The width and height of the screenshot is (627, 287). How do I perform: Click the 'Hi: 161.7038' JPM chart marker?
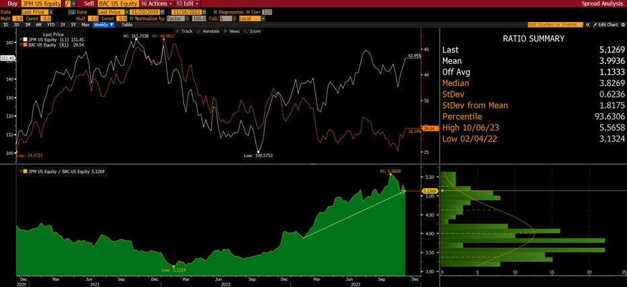point(136,36)
